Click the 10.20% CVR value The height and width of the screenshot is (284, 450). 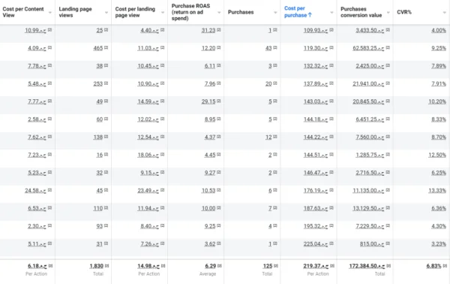tap(437, 101)
